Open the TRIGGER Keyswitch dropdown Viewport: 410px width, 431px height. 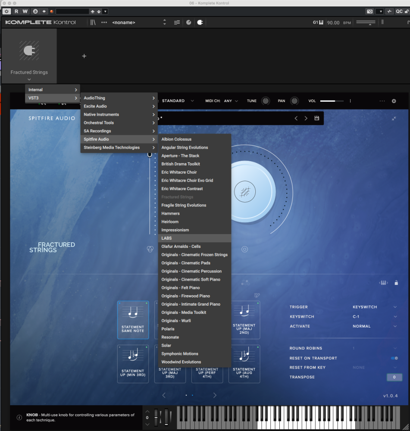point(375,307)
